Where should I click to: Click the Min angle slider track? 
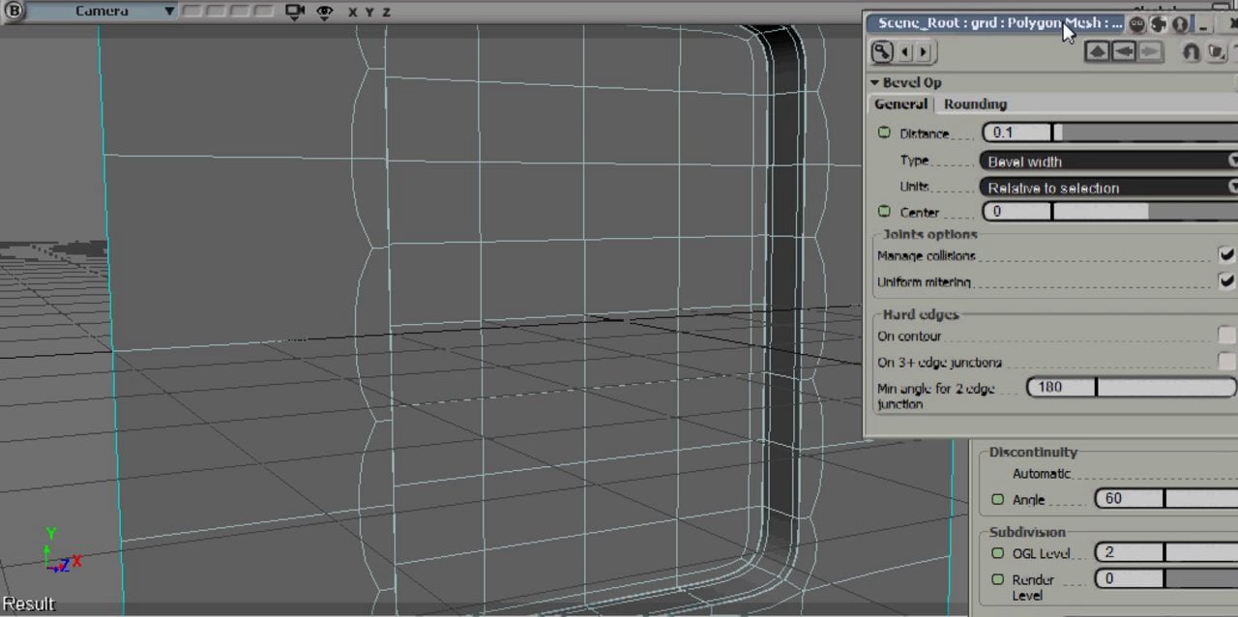click(x=1166, y=387)
